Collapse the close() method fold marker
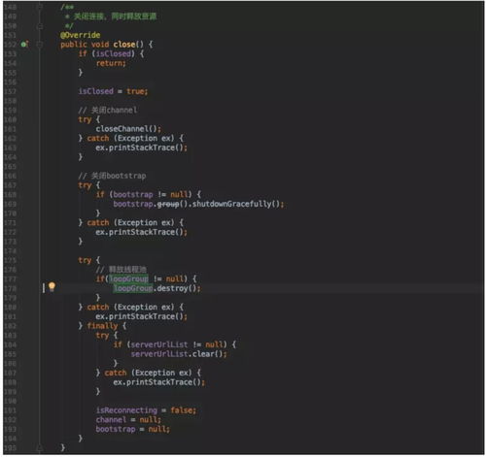 (x=40, y=45)
